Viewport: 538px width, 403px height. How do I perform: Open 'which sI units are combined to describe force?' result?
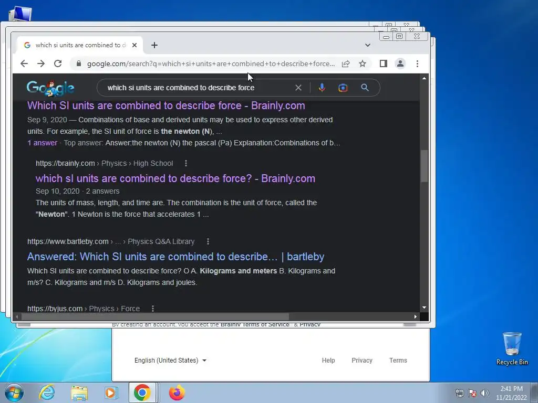175,178
